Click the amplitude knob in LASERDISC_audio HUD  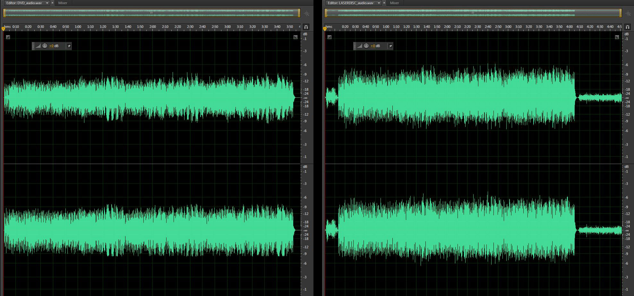366,46
